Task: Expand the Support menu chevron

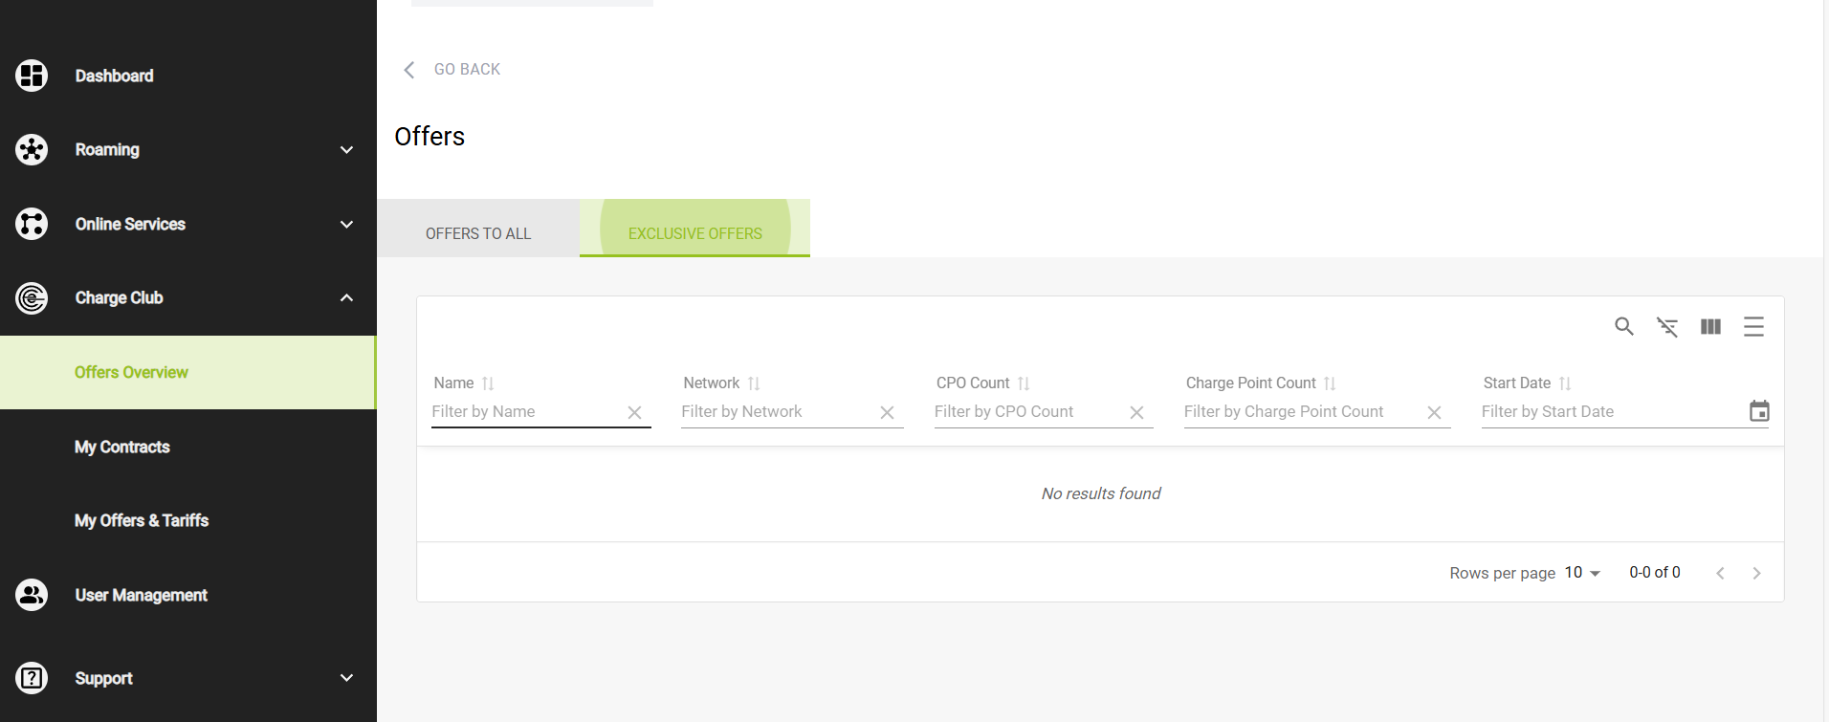Action: tap(346, 678)
